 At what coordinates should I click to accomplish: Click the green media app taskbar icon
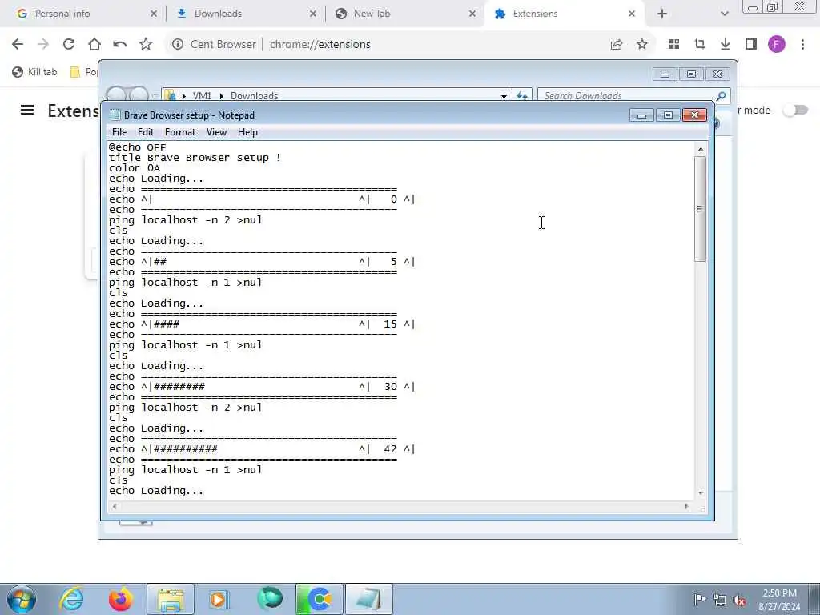tap(269, 599)
